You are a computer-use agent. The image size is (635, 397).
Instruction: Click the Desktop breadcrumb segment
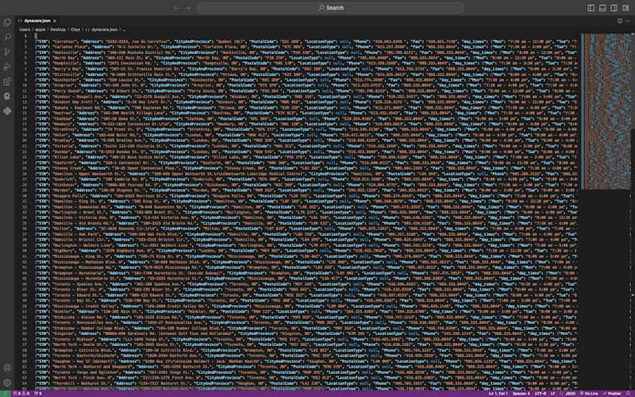click(x=58, y=29)
